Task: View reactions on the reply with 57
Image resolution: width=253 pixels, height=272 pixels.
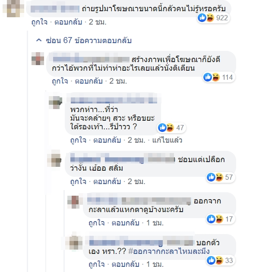Action: (x=221, y=177)
